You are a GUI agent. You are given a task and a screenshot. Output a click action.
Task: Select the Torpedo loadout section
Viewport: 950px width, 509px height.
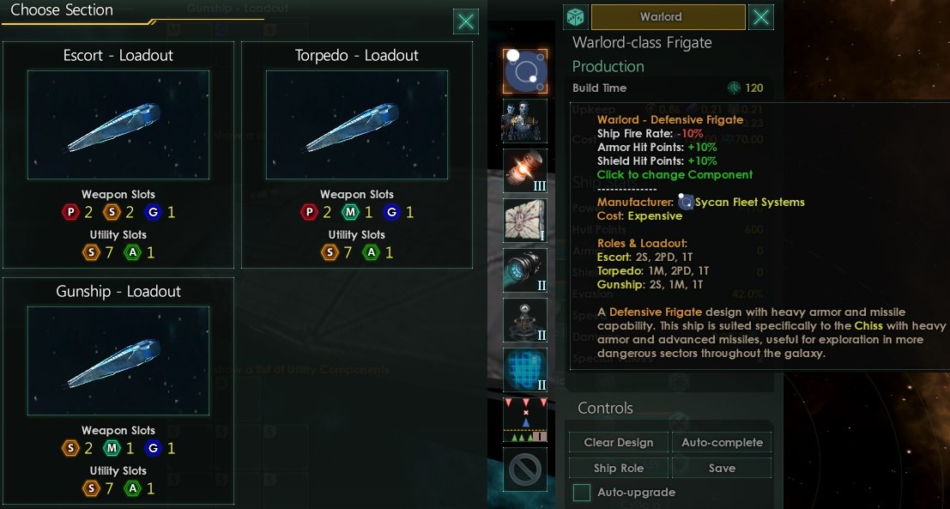357,155
